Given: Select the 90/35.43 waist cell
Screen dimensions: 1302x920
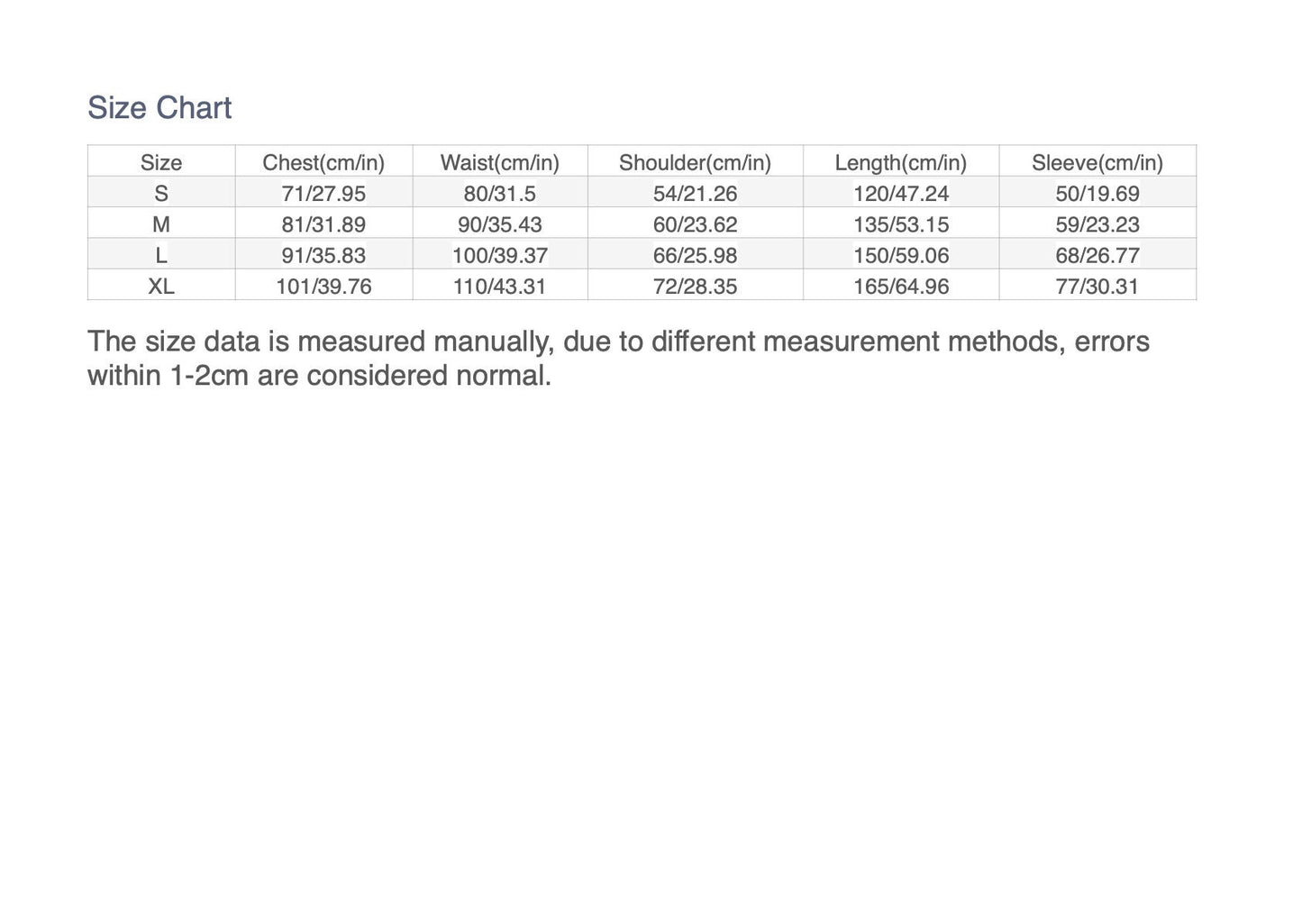Looking at the screenshot, I should 499,224.
